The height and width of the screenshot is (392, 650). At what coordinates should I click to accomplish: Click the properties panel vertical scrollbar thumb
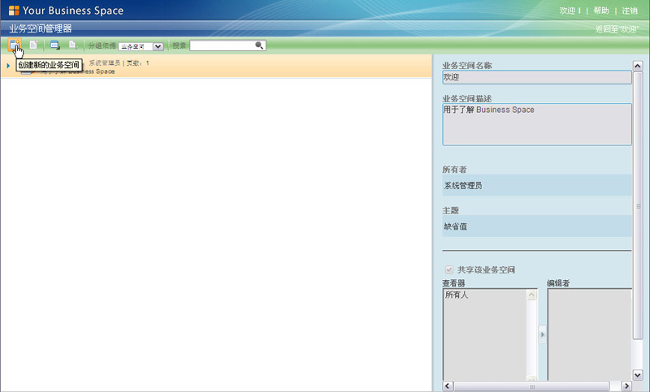[638, 205]
